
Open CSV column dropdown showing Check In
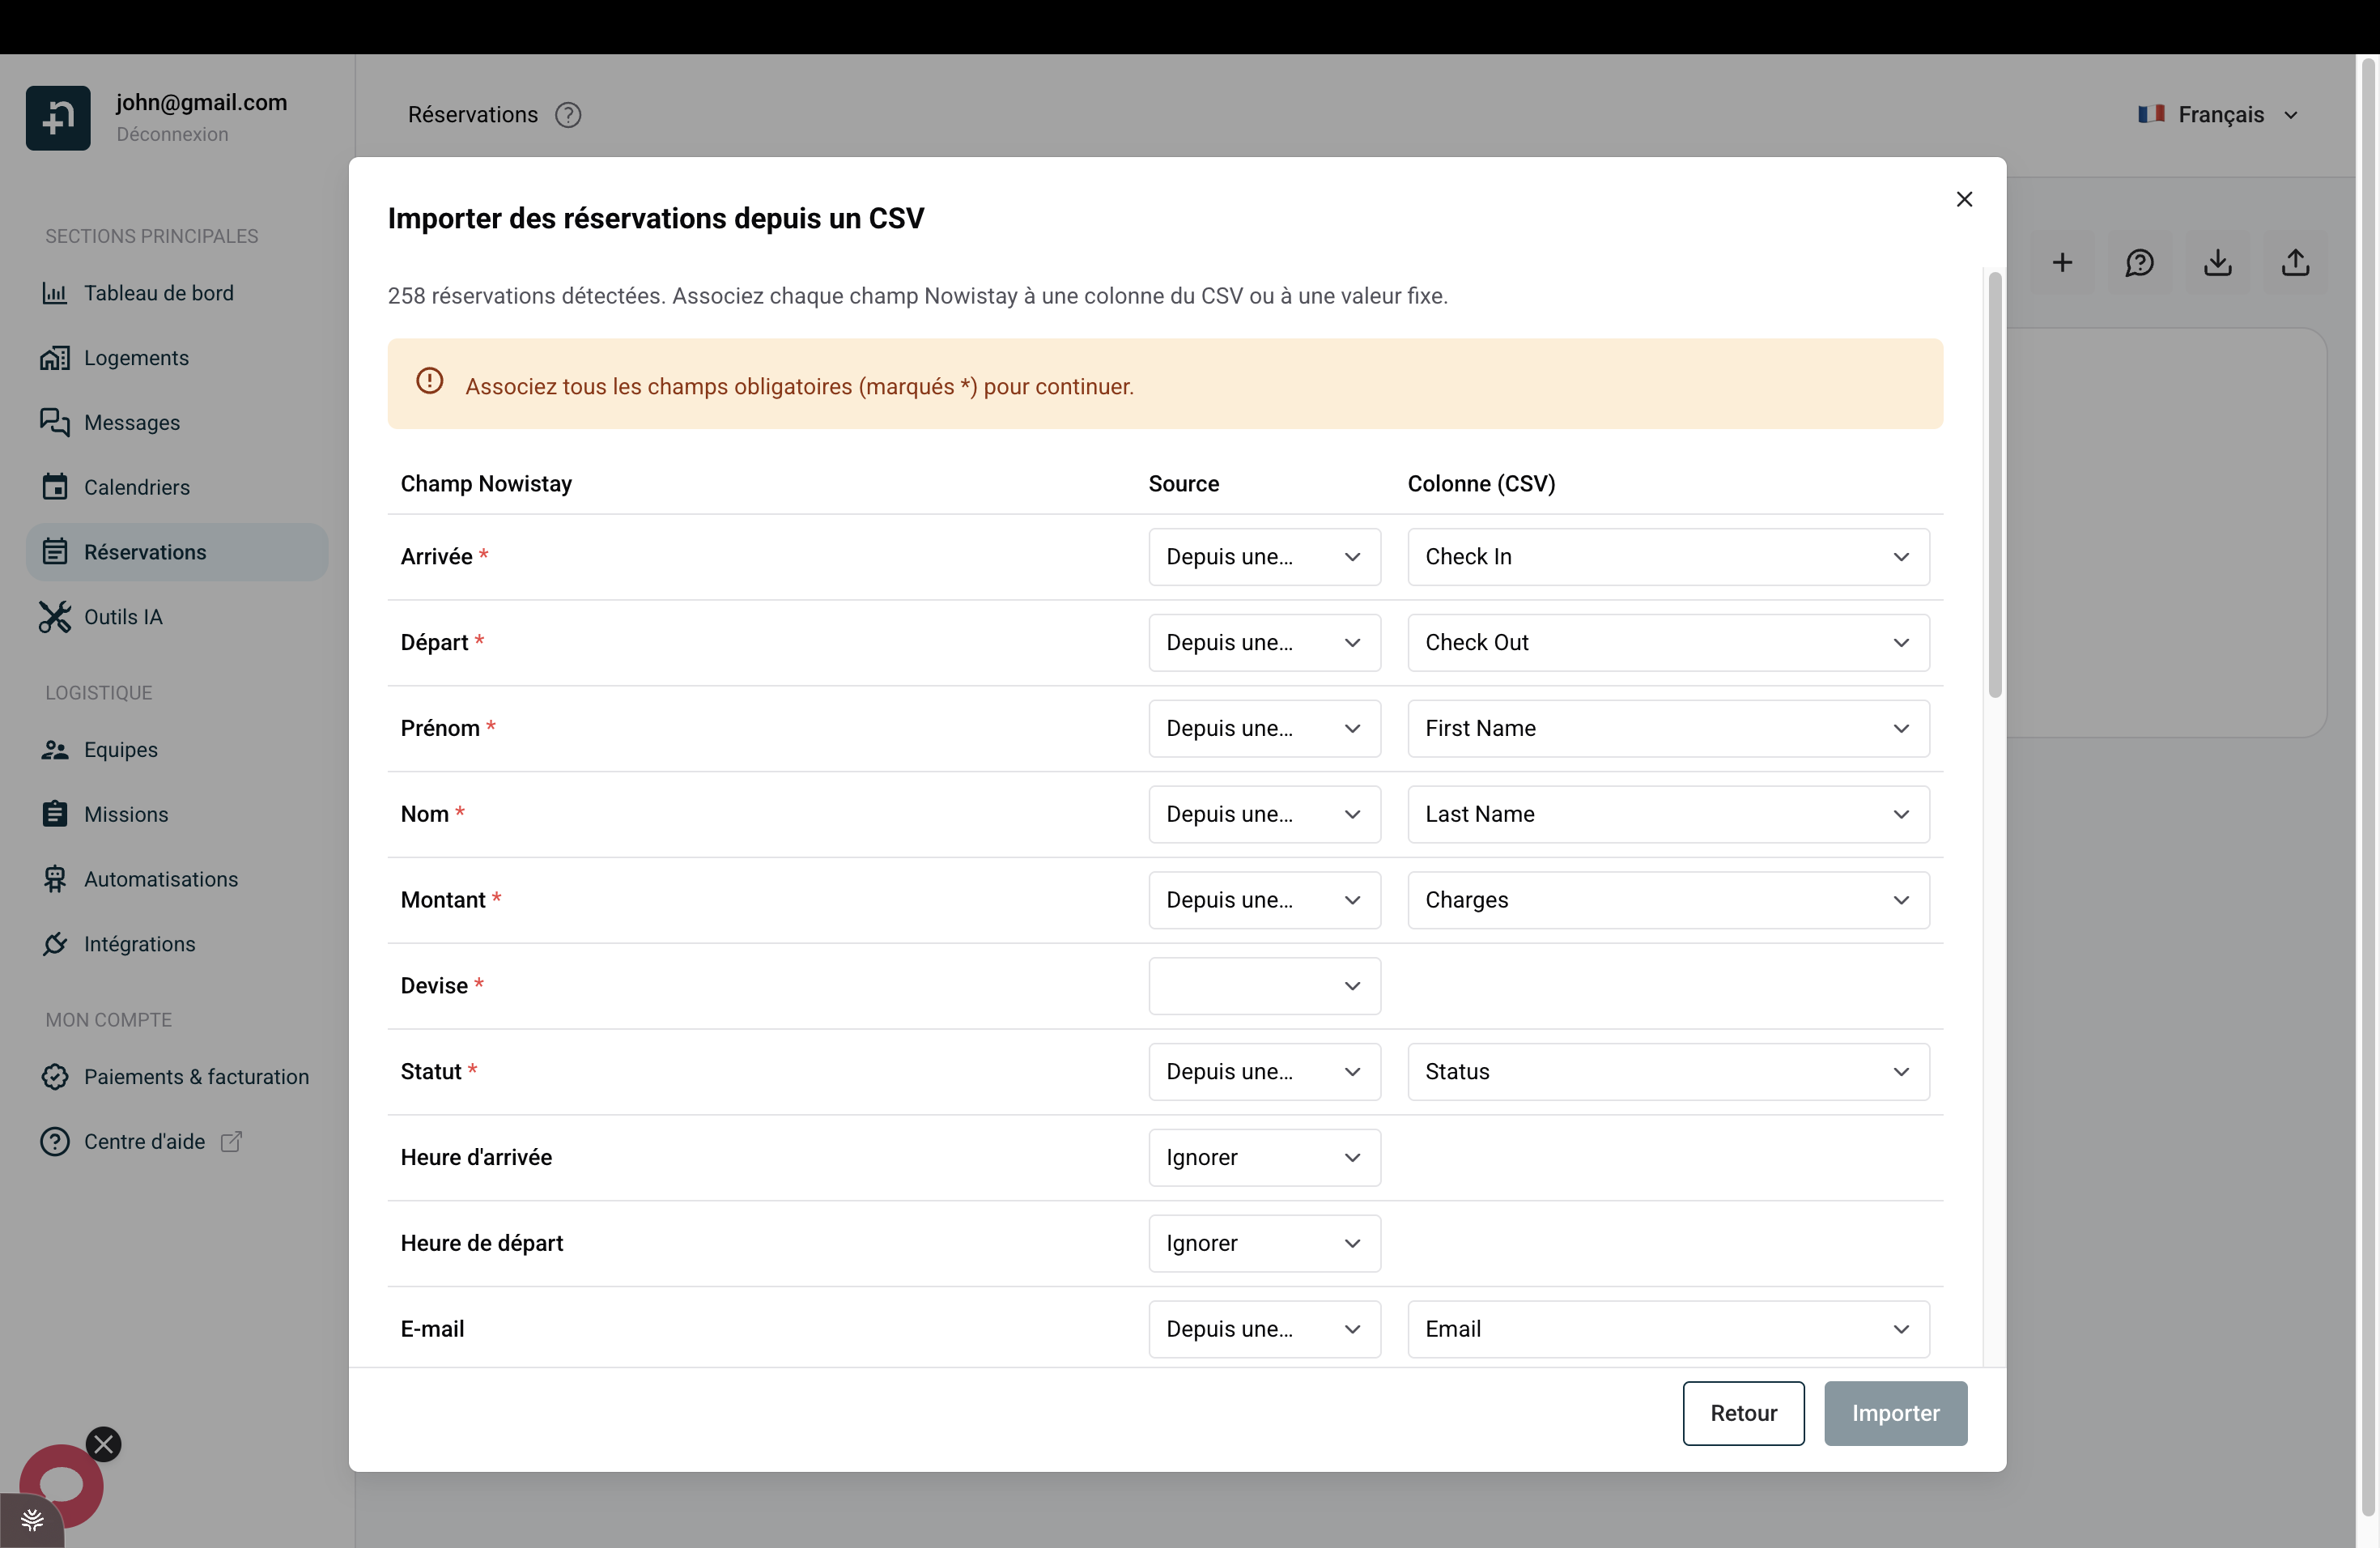(1668, 557)
